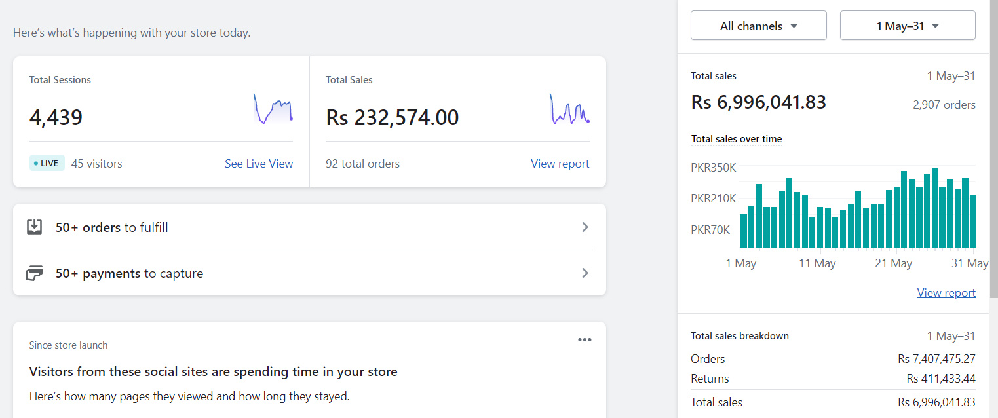The height and width of the screenshot is (418, 998).
Task: Open the 1 May–31 date range dropdown
Action: pos(907,26)
